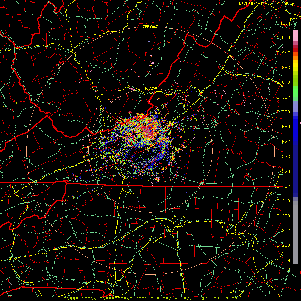This screenshot has height=301, width=301.
Task: Click the DCC label above the color scale
Action: [x=294, y=20]
